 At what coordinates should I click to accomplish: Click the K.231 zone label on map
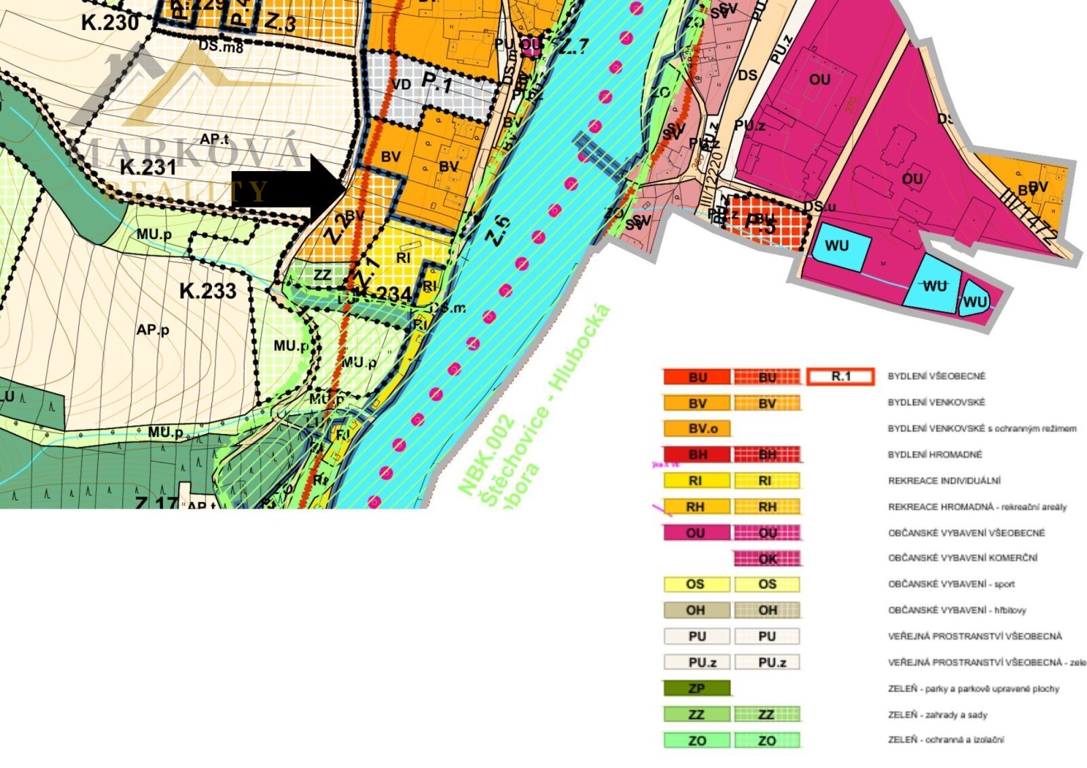(x=147, y=167)
